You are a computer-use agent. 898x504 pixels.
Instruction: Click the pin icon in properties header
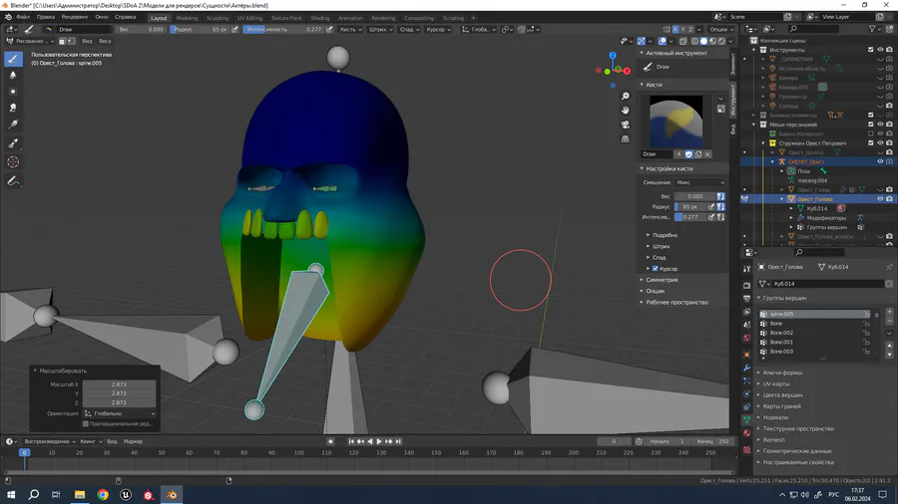click(x=889, y=267)
